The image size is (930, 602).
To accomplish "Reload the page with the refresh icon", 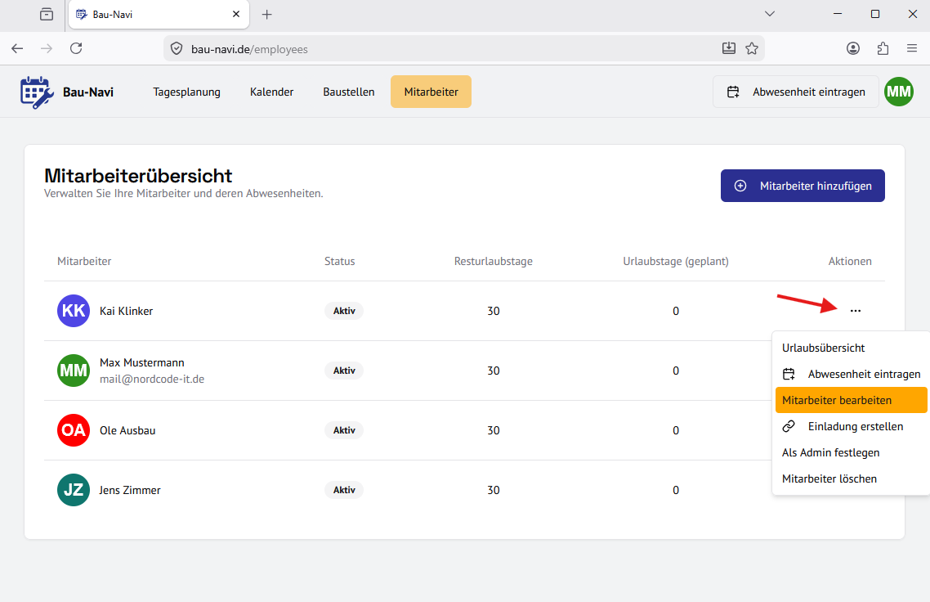I will [76, 49].
